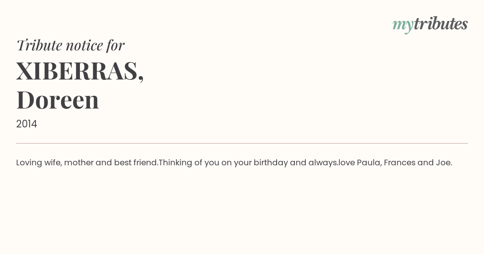The height and width of the screenshot is (254, 484).
Task: Click the horizontal divider line
Action: pos(242,143)
